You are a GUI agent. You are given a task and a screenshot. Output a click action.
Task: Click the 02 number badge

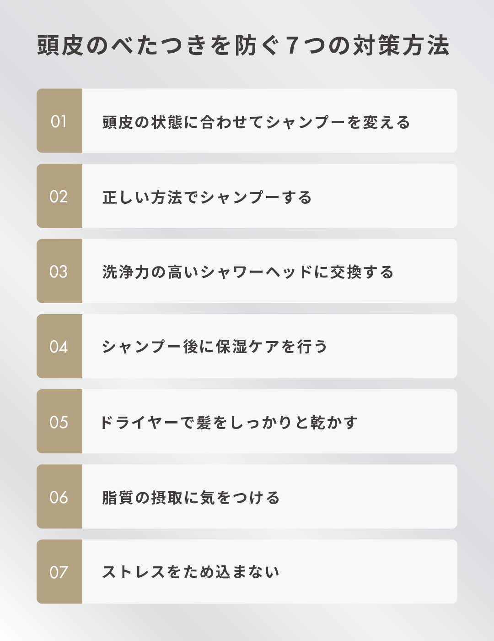pos(59,196)
